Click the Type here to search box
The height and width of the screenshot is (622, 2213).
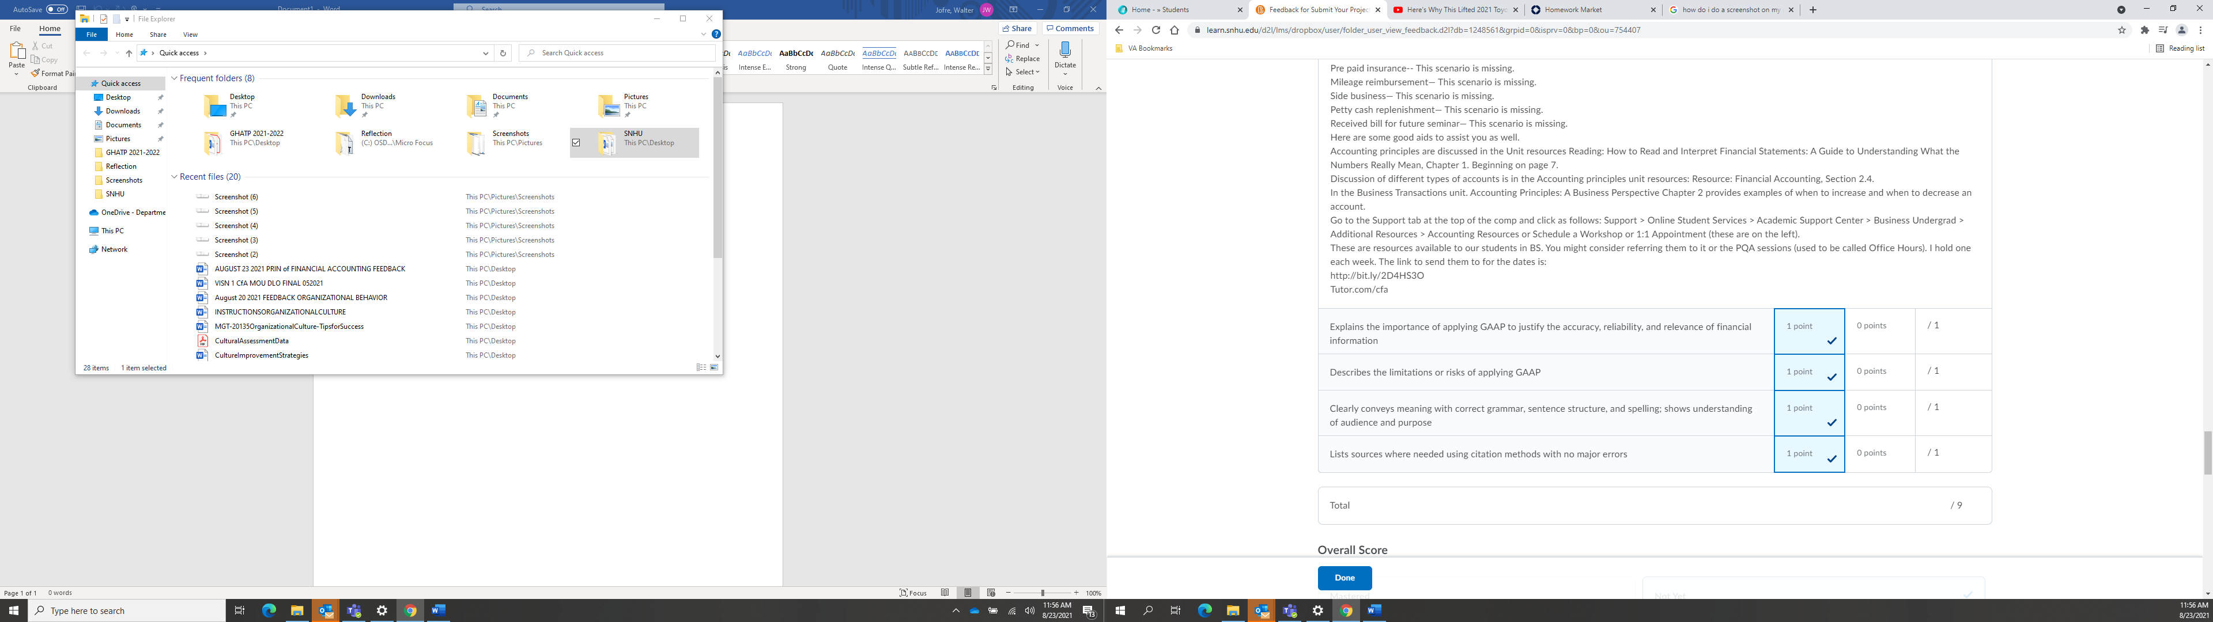[126, 611]
